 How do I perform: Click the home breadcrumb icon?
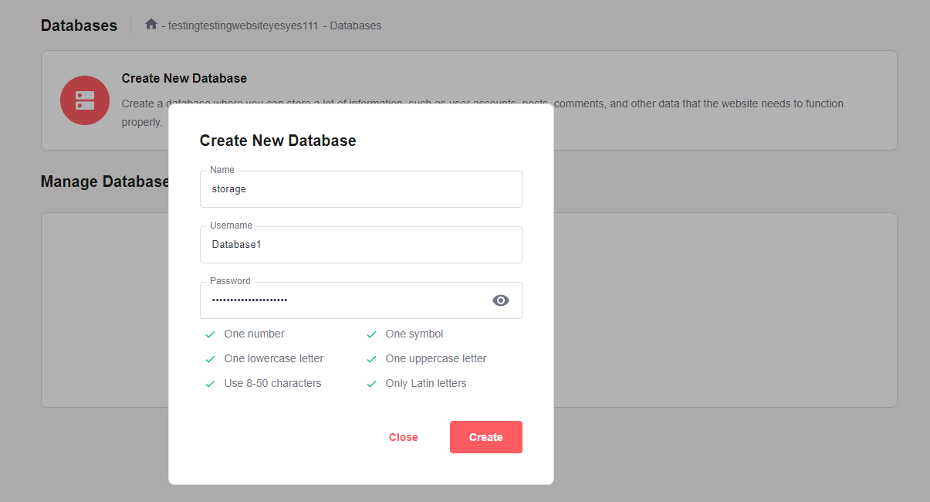(x=151, y=24)
